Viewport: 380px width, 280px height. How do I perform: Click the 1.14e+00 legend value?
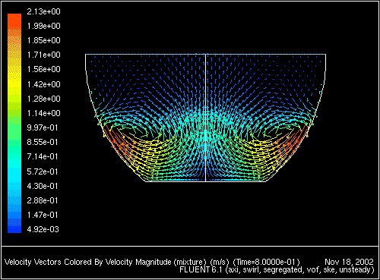tap(43, 113)
